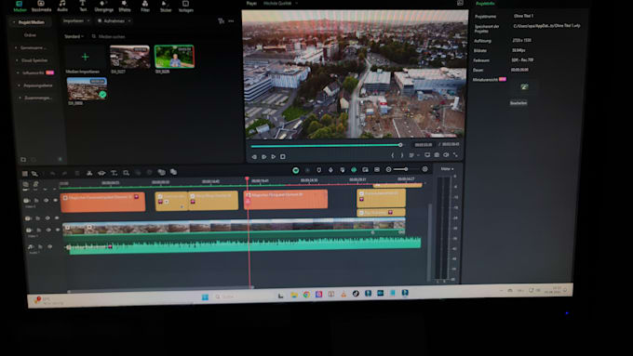This screenshot has width=633, height=356.
Task: Select the green audio waveform clip
Action: (x=245, y=245)
